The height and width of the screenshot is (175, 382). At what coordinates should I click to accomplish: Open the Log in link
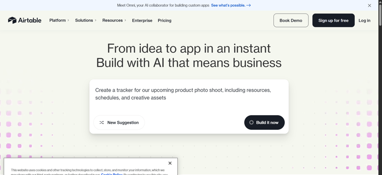364,21
